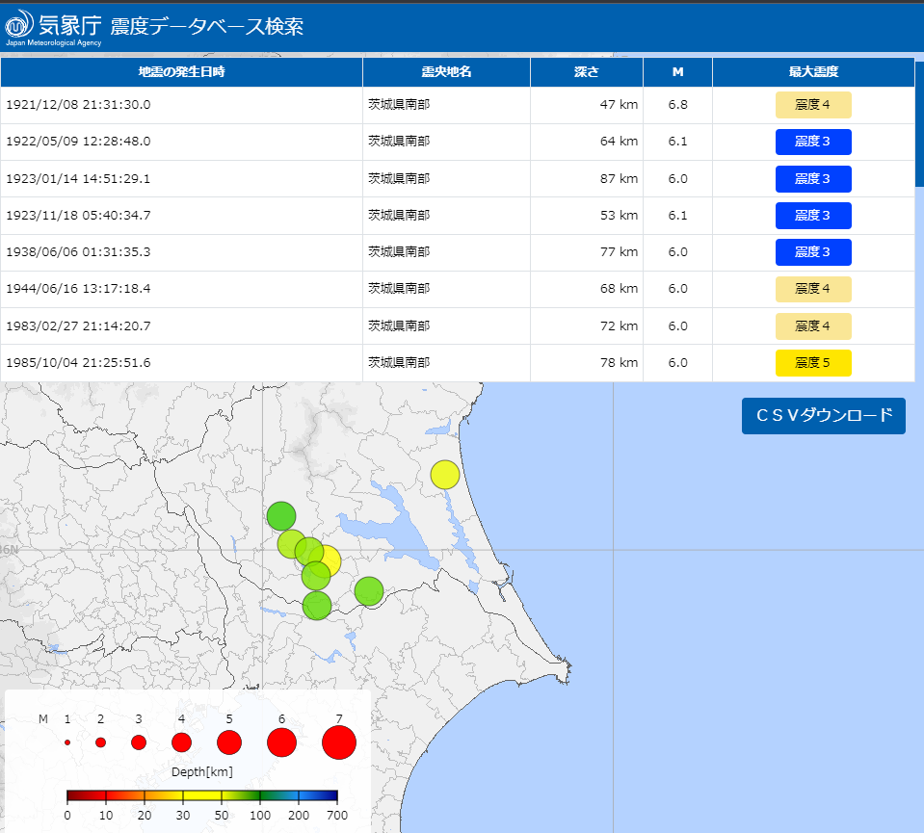This screenshot has width=924, height=833.
Task: Click the magnitude 1 dot in the legend
Action: (67, 742)
